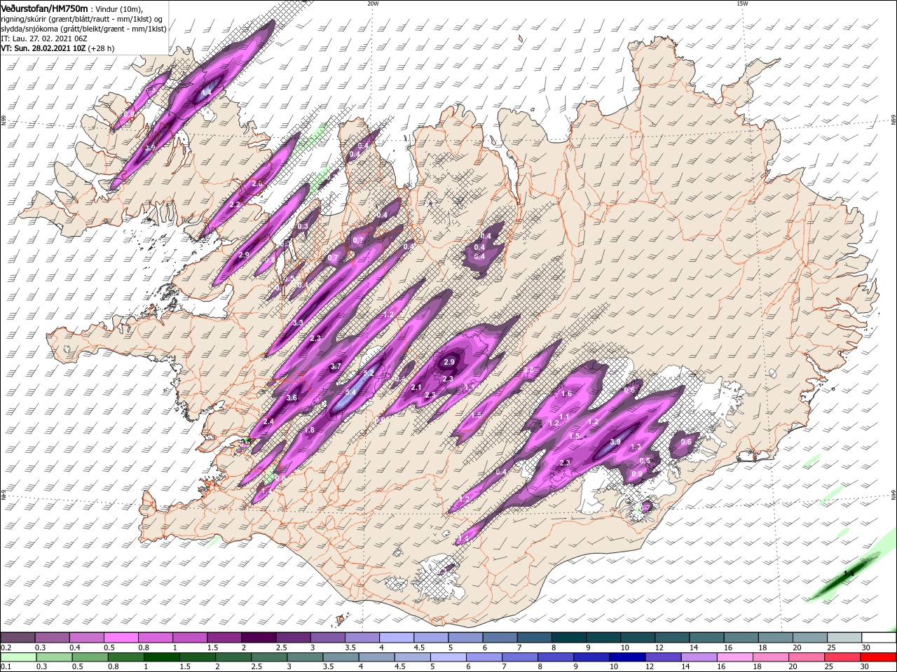
Task: Select upper legend swatch starting at 6
Action: click(x=499, y=638)
